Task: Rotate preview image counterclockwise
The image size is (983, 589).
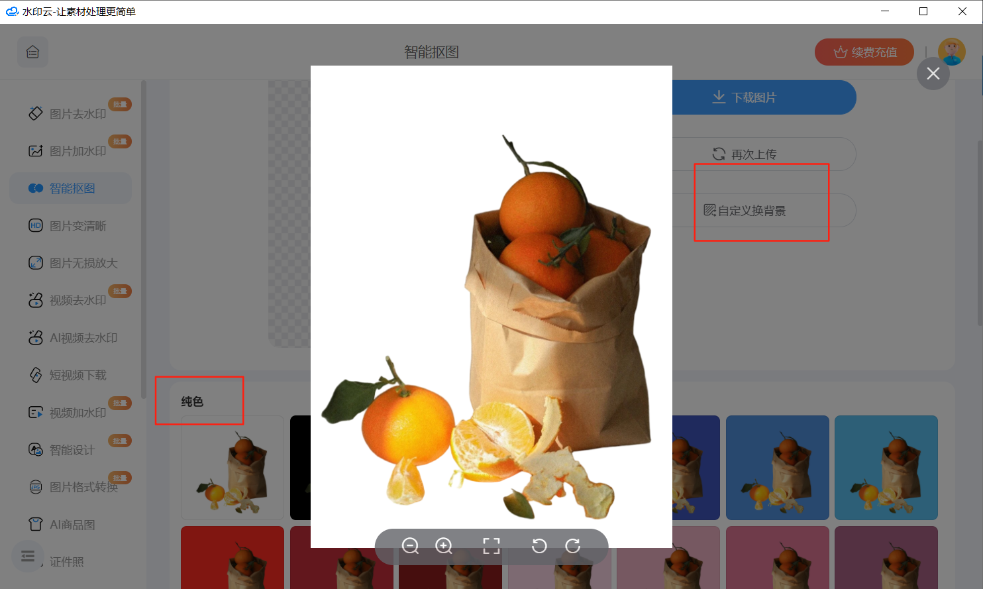Action: [539, 546]
